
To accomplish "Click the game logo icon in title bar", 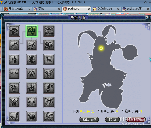I will pos(2,2).
